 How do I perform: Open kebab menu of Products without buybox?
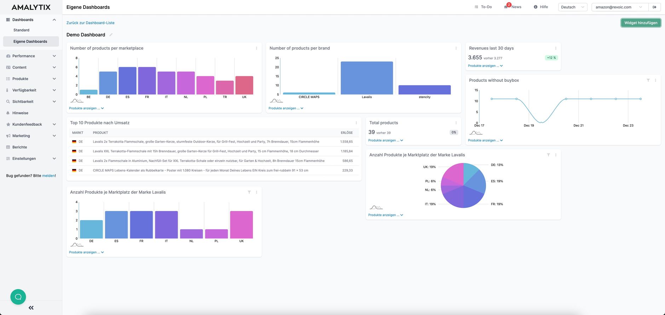coord(655,80)
